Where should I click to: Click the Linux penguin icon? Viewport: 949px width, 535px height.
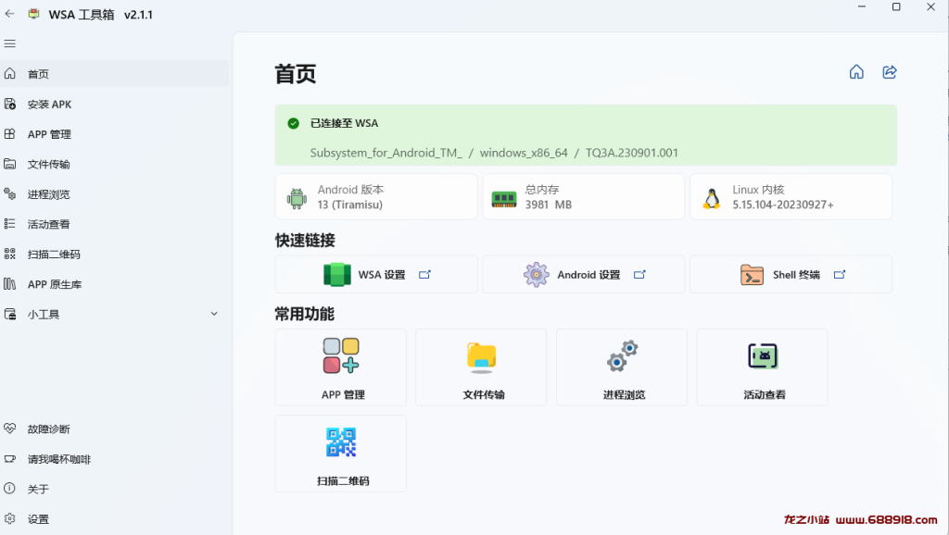coord(712,198)
